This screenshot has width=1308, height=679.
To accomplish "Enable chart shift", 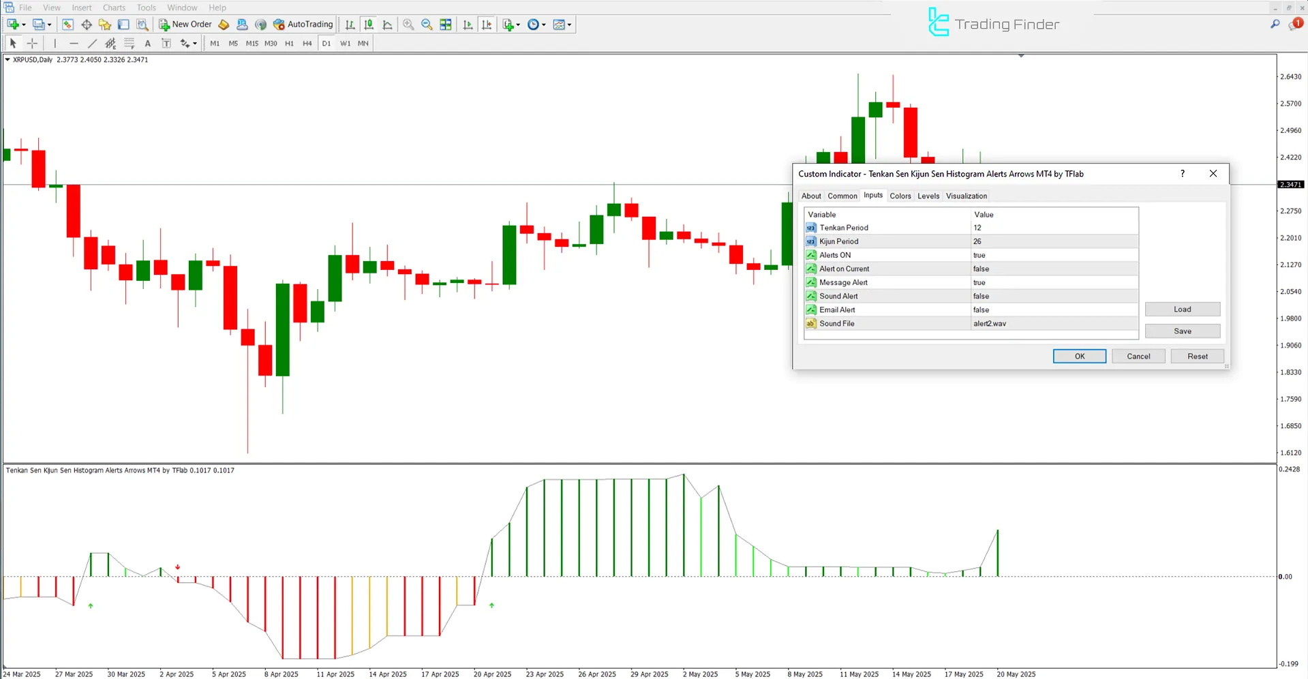I will click(x=487, y=25).
